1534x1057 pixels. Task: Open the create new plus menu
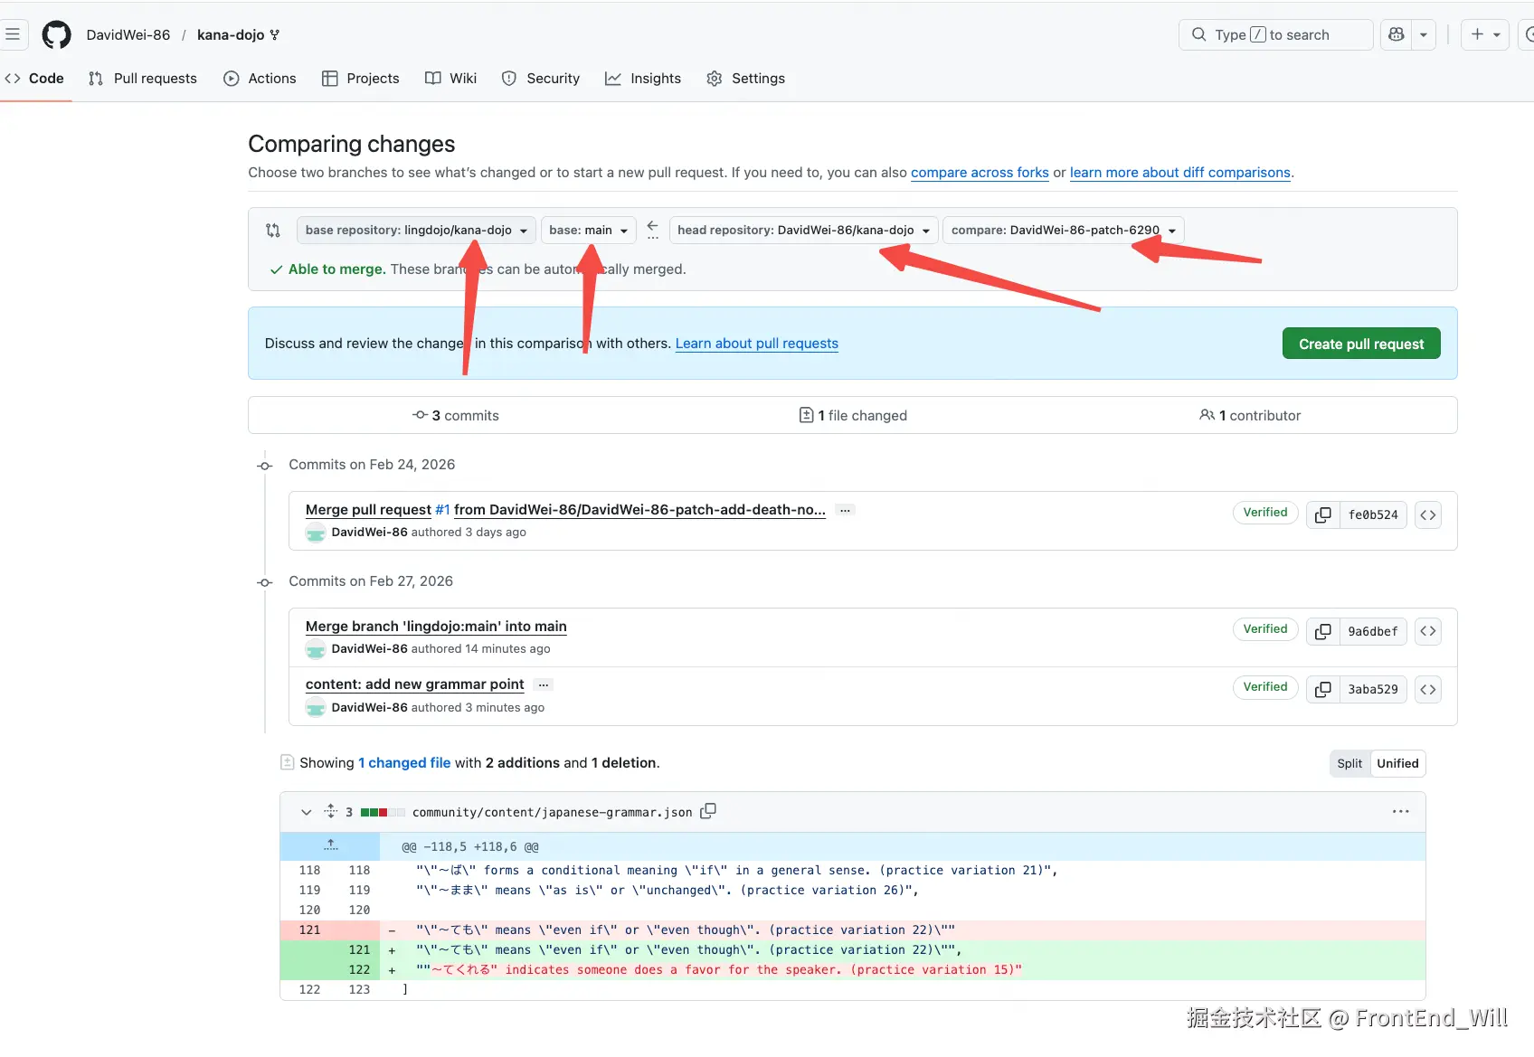[x=1485, y=34]
